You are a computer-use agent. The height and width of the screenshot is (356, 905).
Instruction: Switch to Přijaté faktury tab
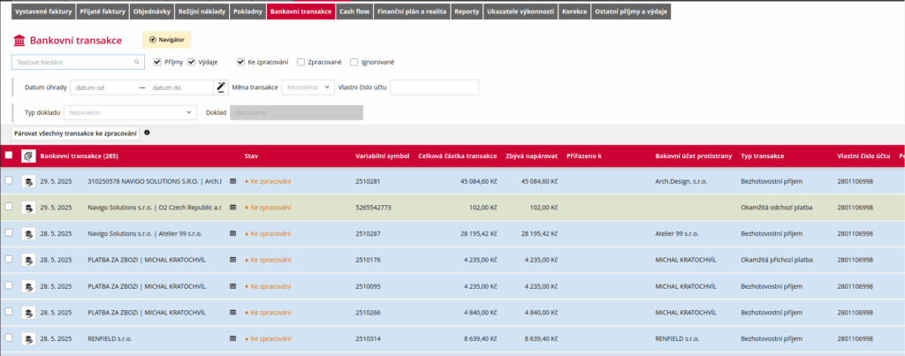click(103, 11)
